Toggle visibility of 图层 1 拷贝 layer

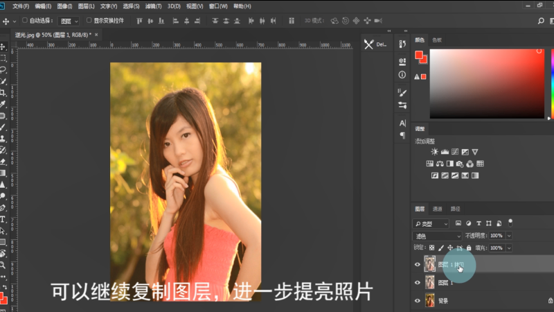point(418,264)
